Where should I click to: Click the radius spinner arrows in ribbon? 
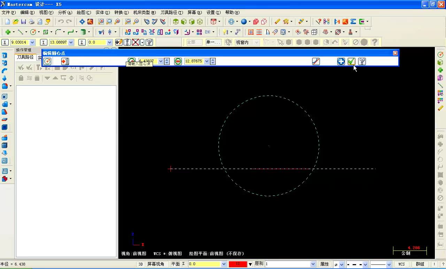tap(167, 61)
